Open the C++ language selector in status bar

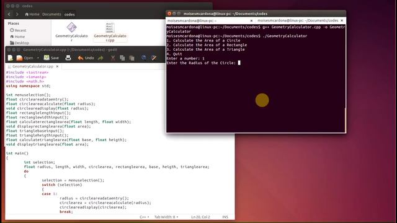click(144, 217)
